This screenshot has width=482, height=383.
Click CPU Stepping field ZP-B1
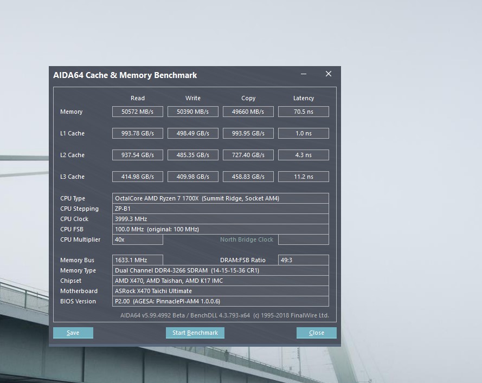tap(221, 209)
